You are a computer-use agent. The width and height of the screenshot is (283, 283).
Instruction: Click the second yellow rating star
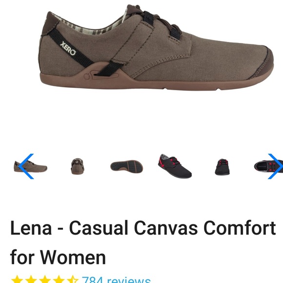31,279
